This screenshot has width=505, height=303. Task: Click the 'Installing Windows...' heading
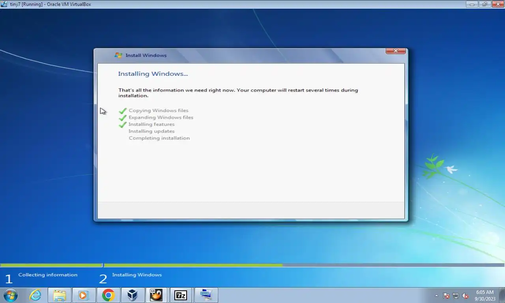click(x=153, y=74)
